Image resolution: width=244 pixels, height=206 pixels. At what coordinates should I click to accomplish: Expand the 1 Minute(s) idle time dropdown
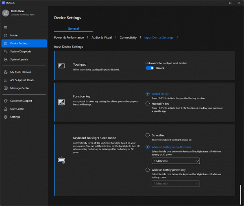pyautogui.click(x=176, y=161)
